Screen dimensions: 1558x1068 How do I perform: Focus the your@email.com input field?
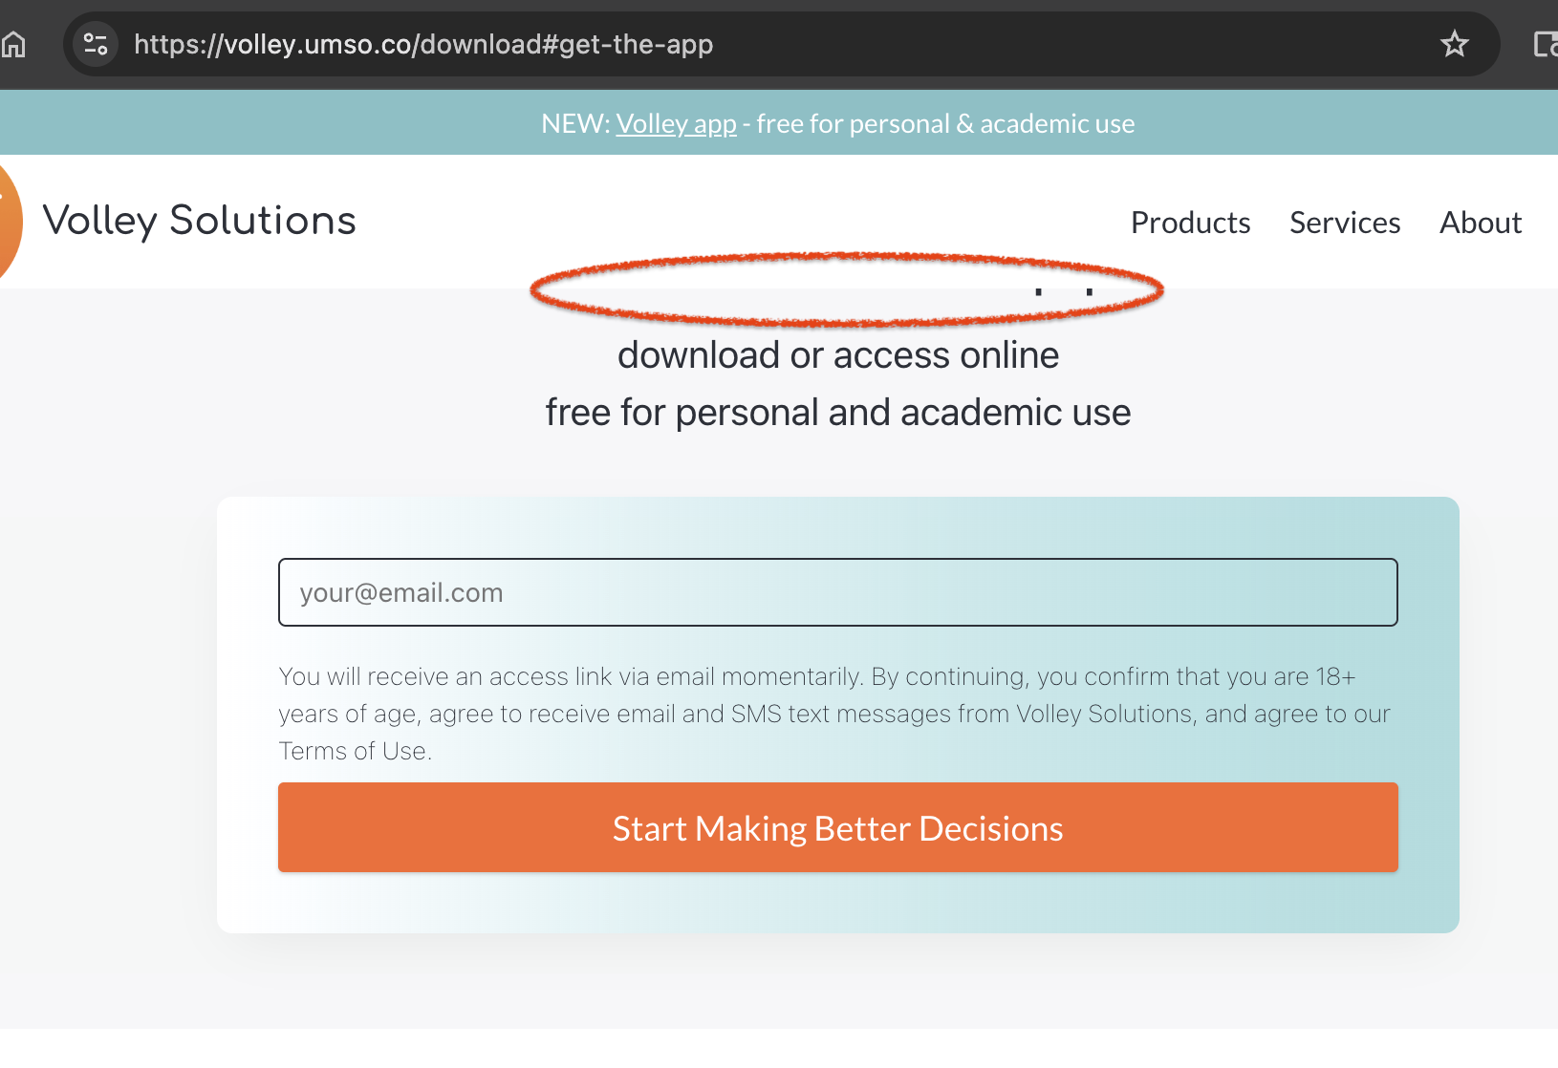click(x=838, y=592)
